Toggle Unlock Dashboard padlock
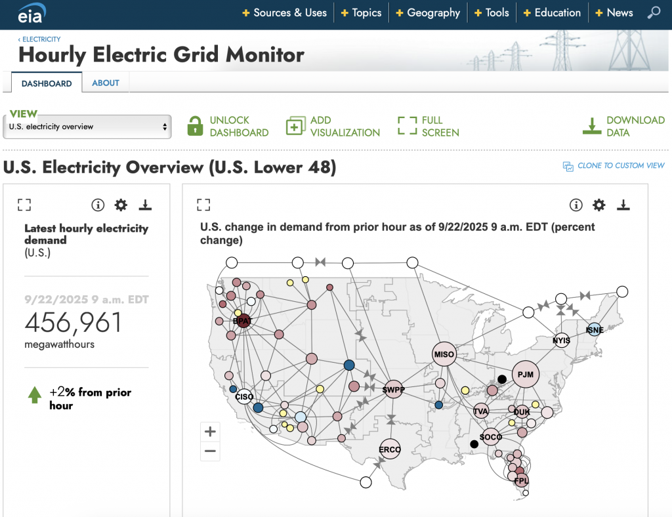Screen dimensions: 672x517 tap(195, 126)
